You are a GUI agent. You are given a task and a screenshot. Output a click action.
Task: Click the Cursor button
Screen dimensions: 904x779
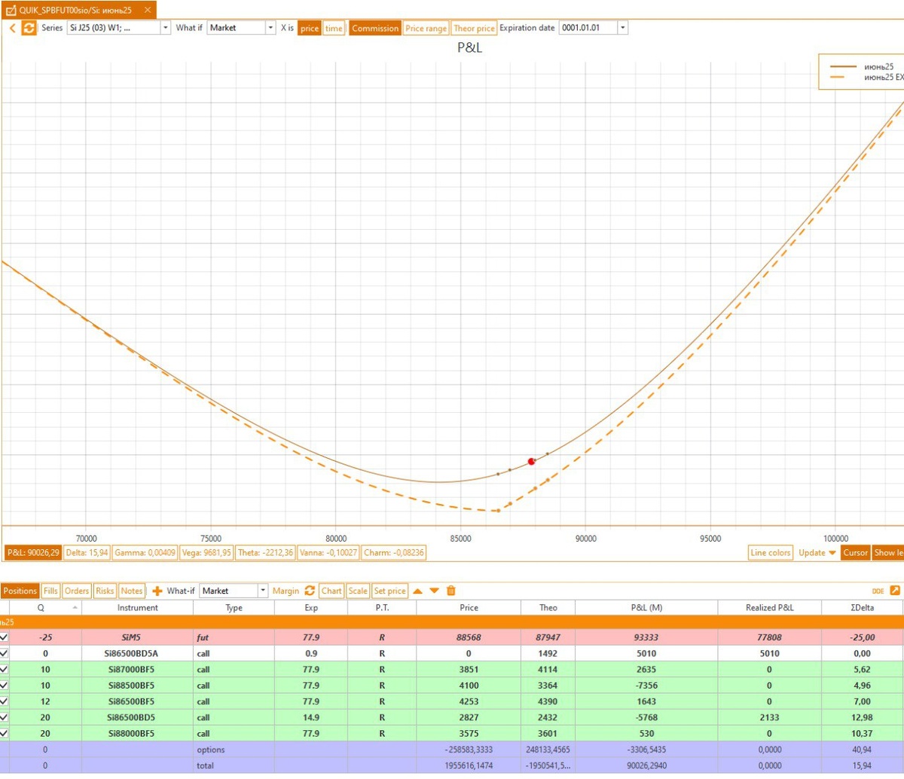(x=855, y=553)
